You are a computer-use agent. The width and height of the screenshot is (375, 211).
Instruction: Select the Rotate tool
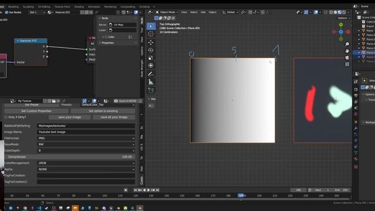coord(151,50)
